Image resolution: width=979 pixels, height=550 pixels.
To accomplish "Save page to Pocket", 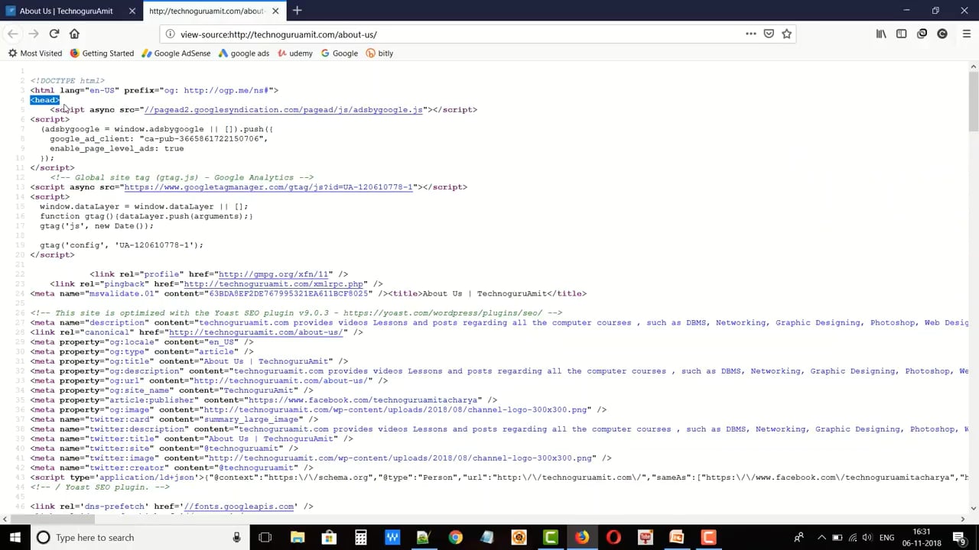I will [769, 34].
